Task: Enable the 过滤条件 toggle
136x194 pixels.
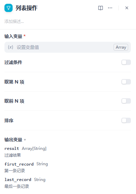Action: point(126,62)
